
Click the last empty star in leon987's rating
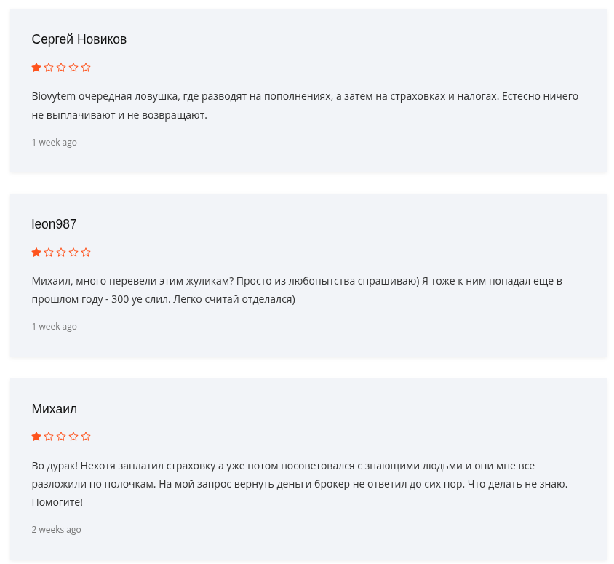(86, 253)
